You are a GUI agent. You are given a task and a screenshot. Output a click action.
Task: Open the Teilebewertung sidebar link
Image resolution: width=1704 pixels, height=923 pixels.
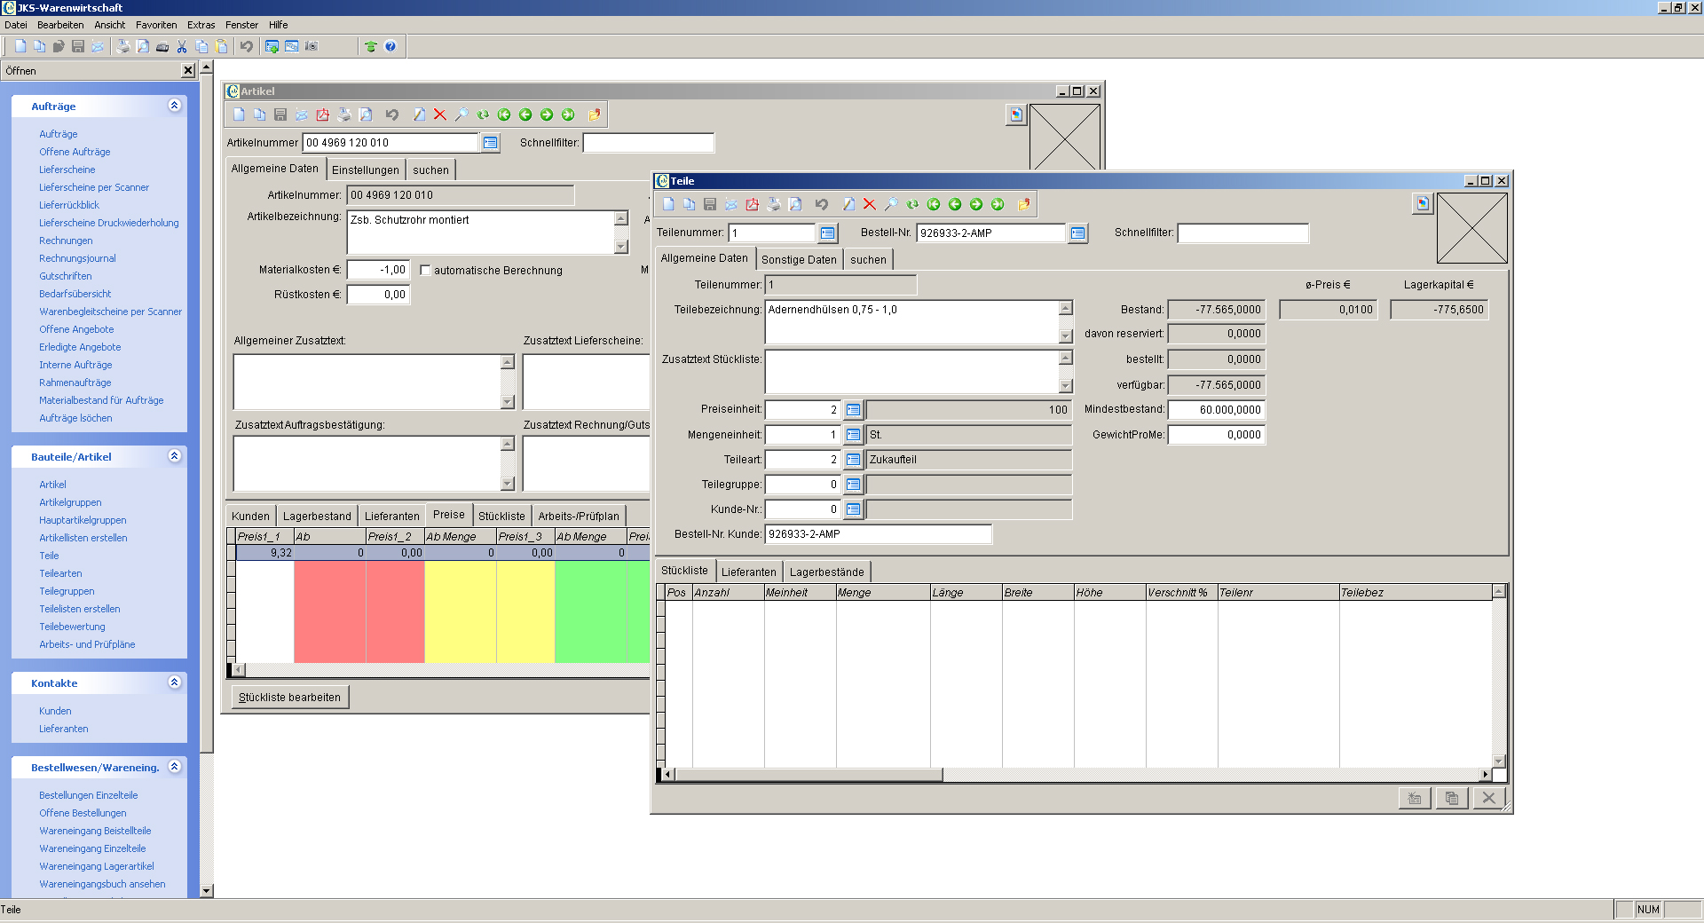(x=72, y=627)
